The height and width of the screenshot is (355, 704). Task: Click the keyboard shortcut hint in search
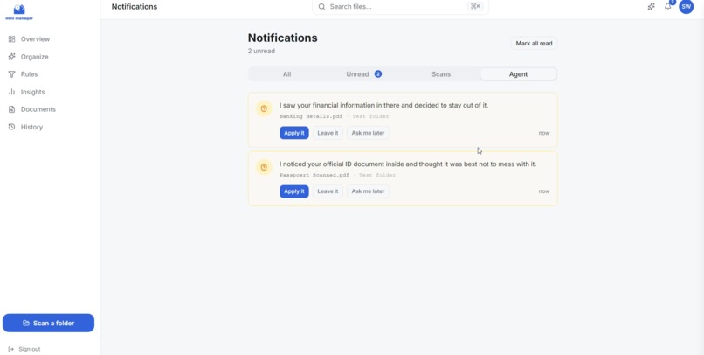pos(475,6)
